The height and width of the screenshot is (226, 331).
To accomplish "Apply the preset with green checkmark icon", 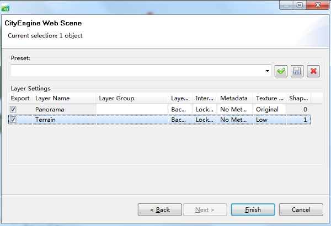I will pos(281,71).
